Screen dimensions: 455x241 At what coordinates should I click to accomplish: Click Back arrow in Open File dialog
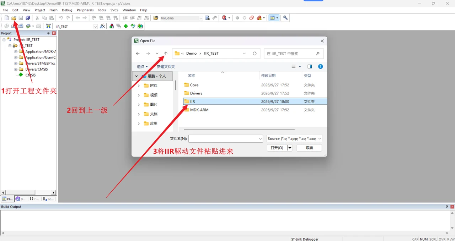138,54
